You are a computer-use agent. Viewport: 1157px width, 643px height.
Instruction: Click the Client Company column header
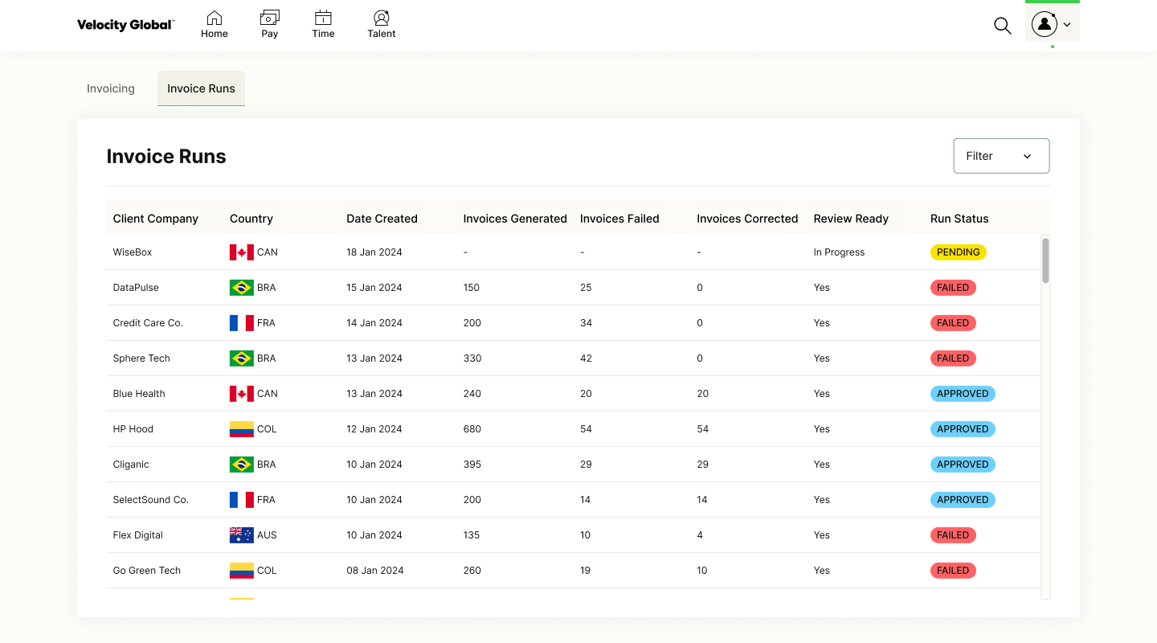pyautogui.click(x=155, y=219)
